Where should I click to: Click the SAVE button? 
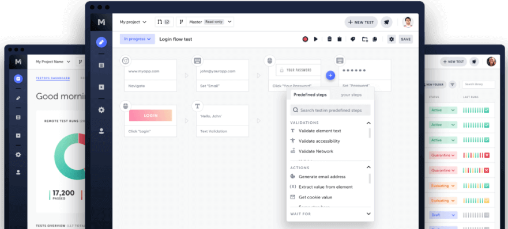pos(405,39)
